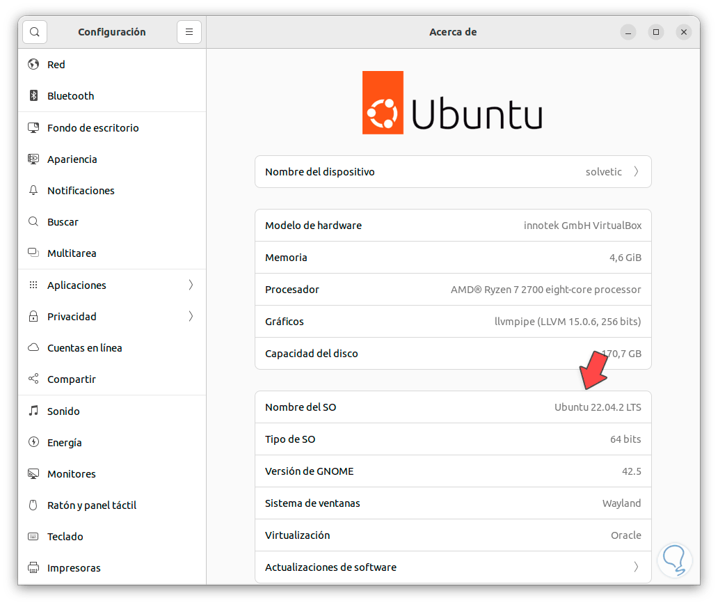Open the hamburger menu in Configuración header

coord(189,32)
